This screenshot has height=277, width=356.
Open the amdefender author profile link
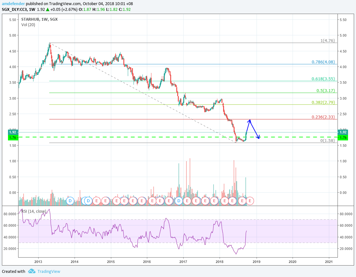click(12, 4)
